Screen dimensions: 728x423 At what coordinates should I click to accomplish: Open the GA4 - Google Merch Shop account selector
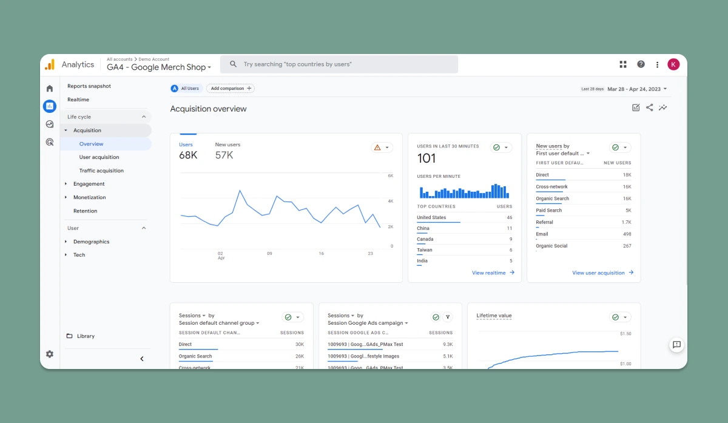pyautogui.click(x=160, y=67)
